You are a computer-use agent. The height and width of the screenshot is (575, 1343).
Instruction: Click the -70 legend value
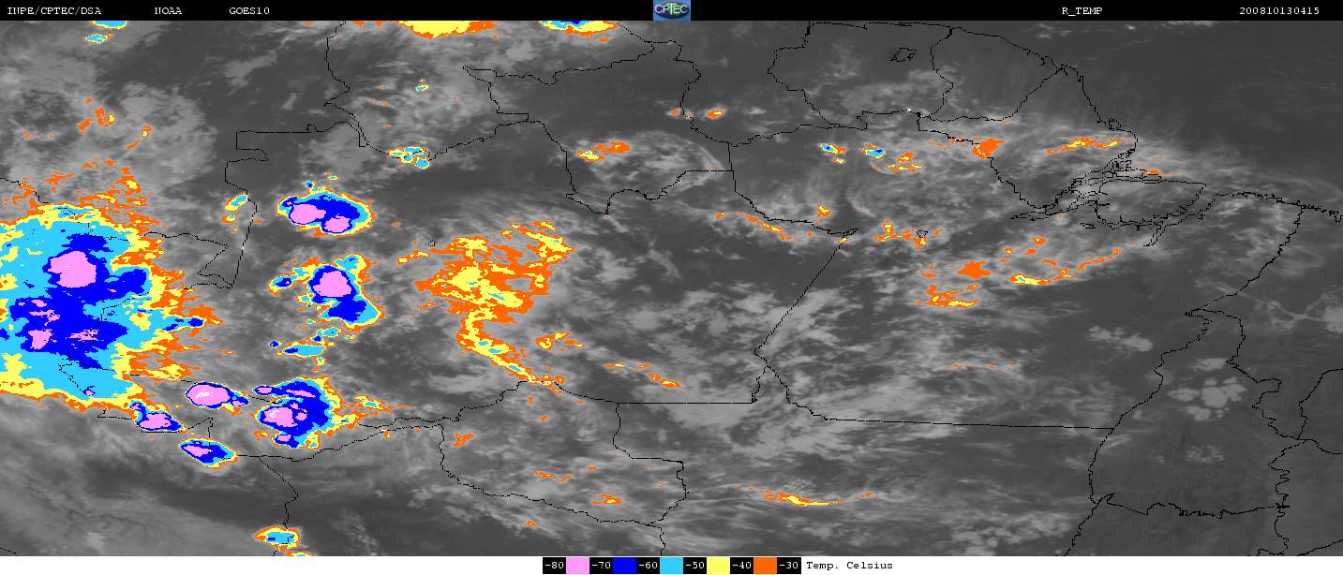[601, 566]
